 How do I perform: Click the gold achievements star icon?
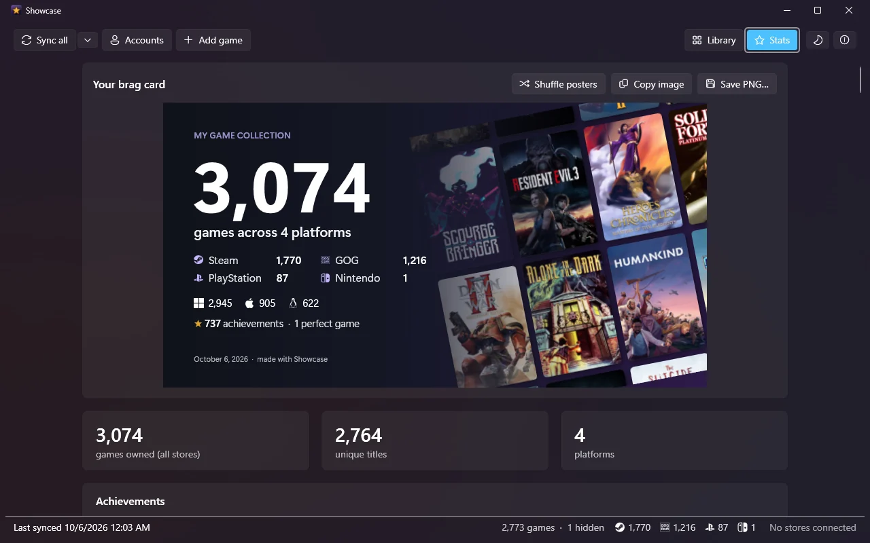(198, 324)
